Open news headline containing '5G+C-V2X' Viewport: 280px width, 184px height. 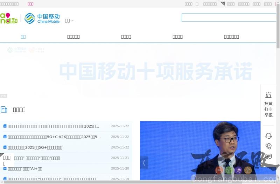[54, 137]
